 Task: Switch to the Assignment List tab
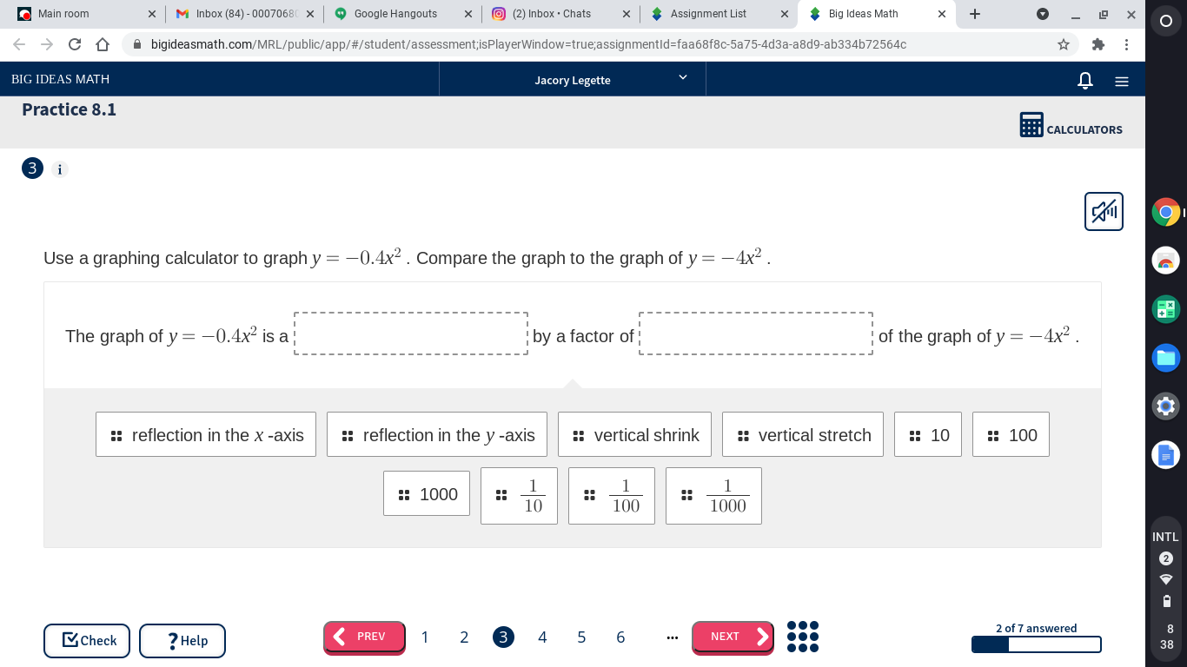[x=719, y=14]
